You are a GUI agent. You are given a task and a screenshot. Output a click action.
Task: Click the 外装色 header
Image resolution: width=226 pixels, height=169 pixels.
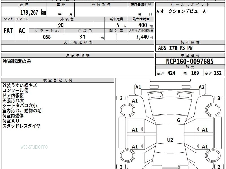coord(67,19)
